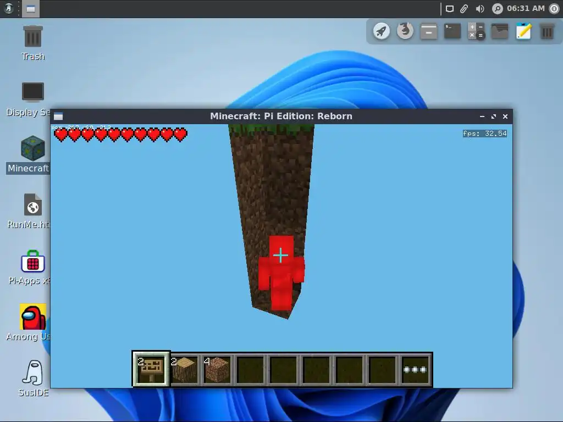
Task: Open the Trash desktop icon
Action: pos(32,43)
